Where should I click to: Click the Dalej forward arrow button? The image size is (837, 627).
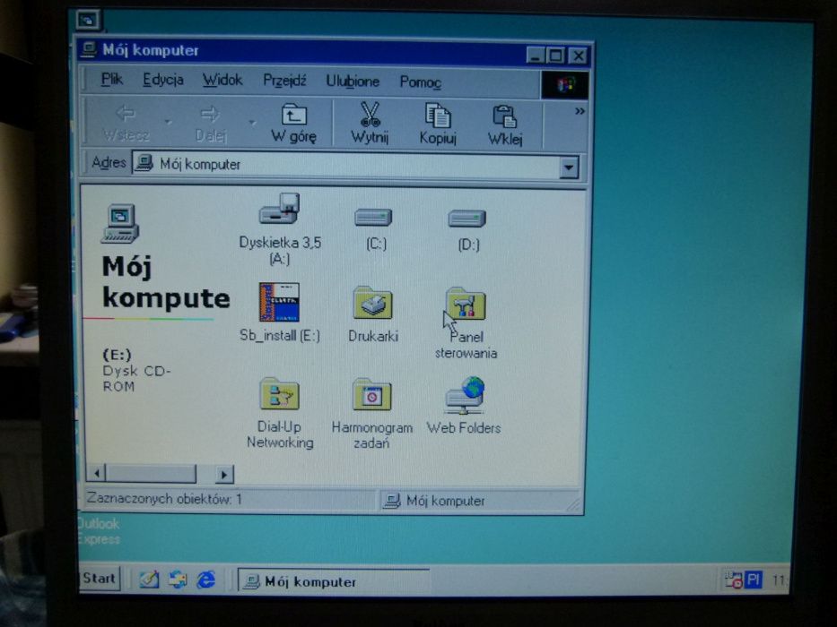coord(210,124)
